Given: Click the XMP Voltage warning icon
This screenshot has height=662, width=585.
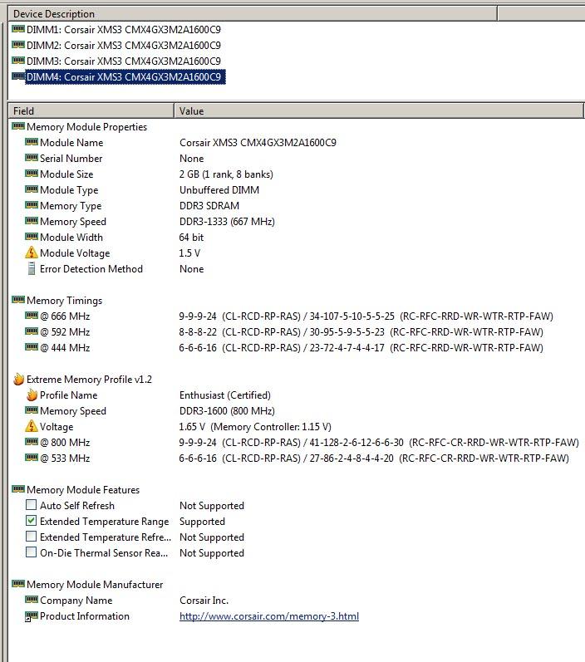Looking at the screenshot, I should [32, 426].
